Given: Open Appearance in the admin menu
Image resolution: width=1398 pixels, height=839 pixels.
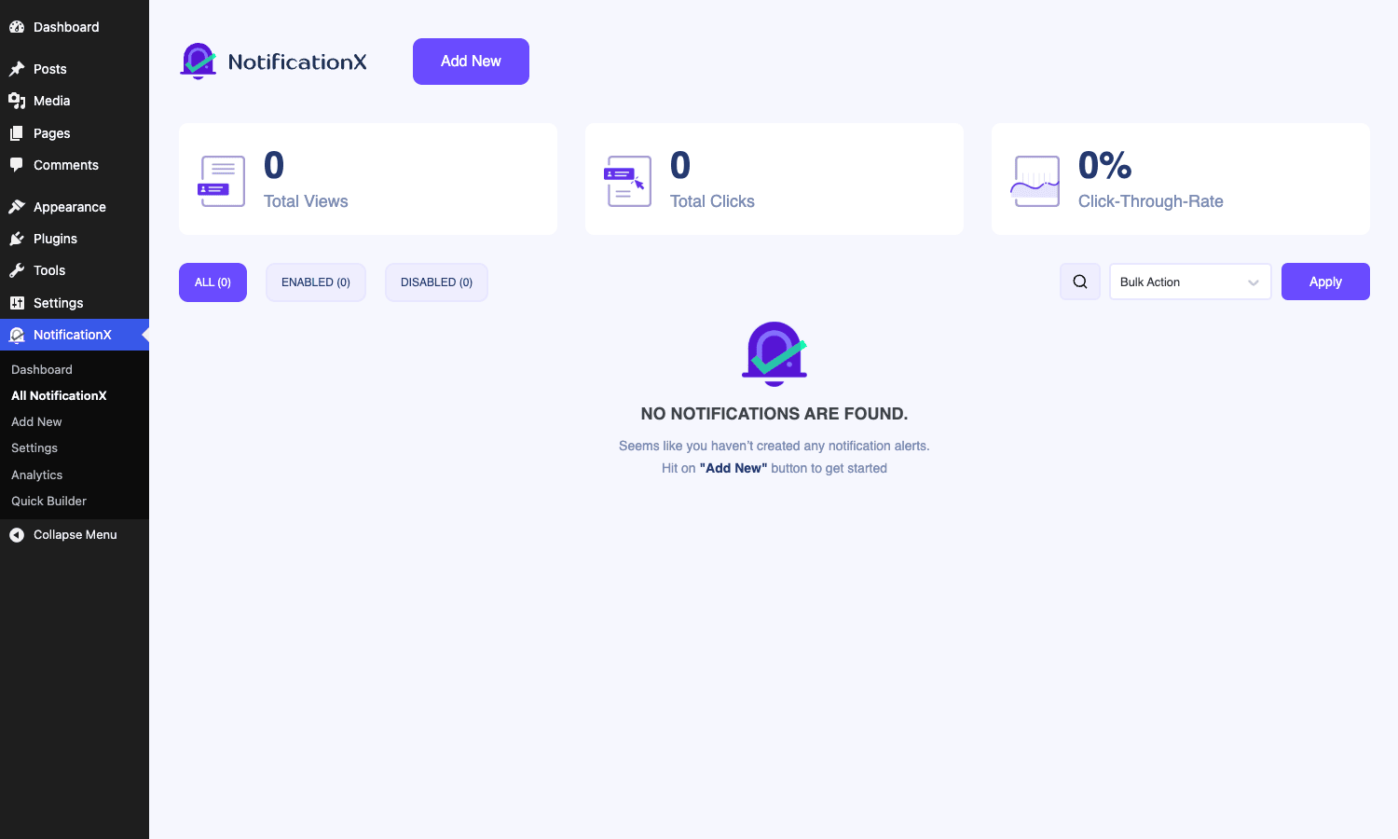Looking at the screenshot, I should coord(75,207).
